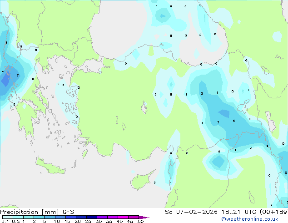Image resolution: width=288 pixels, height=223 pixels.
Task: Choose the 5–10 mm legend swatch
Action: (50, 217)
